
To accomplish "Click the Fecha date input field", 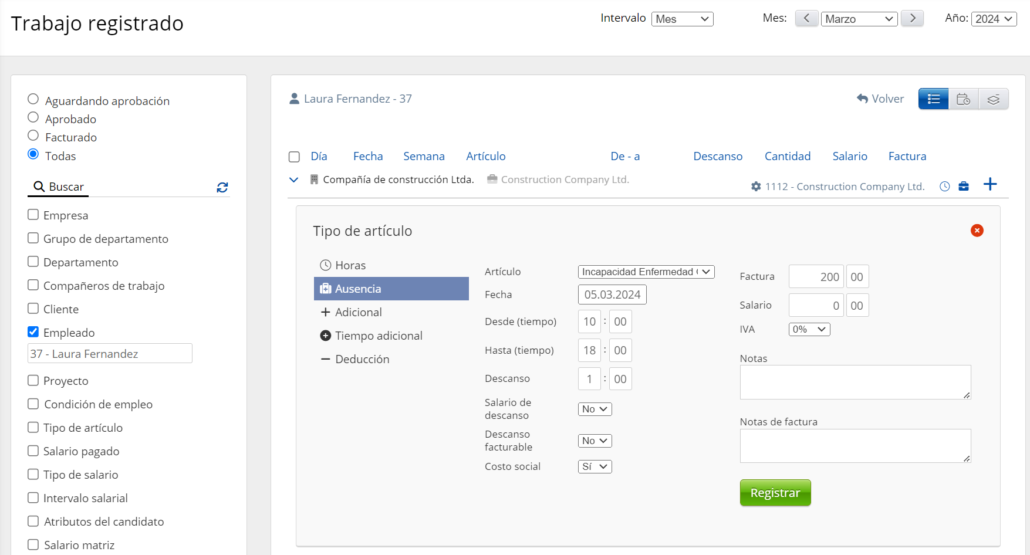I will click(612, 295).
